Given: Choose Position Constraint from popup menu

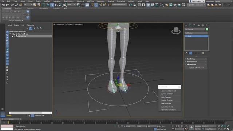Looking at the screenshot, I should 167,100.
